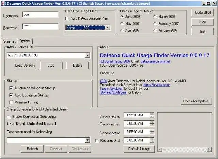Open the Sunish Issac 2007 link
The width and height of the screenshot is (218, 159).
coord(115,61)
